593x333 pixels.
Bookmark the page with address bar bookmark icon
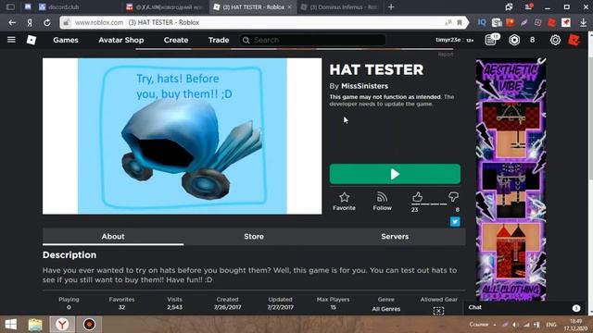(460, 22)
